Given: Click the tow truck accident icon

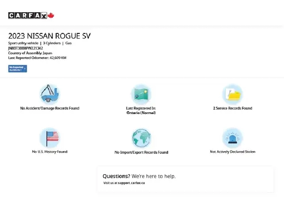Looking at the screenshot, I should (x=50, y=94).
